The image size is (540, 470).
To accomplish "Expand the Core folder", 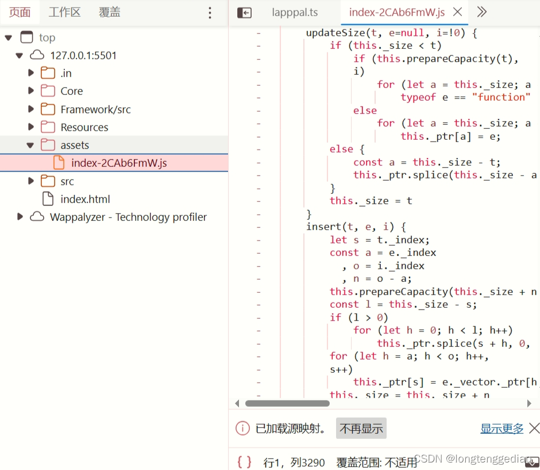I will 31,91.
